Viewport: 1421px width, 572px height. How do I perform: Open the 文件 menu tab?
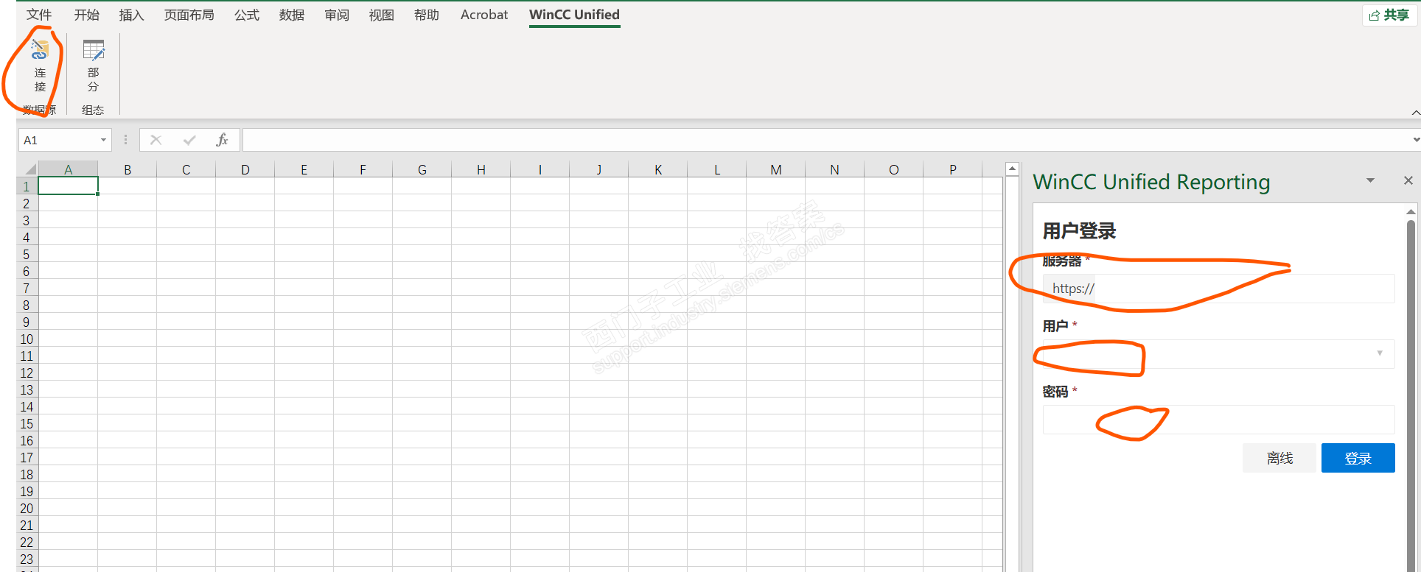39,15
